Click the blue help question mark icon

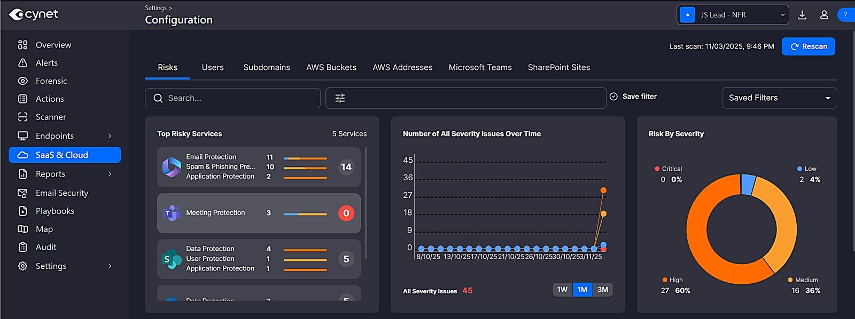tap(845, 15)
